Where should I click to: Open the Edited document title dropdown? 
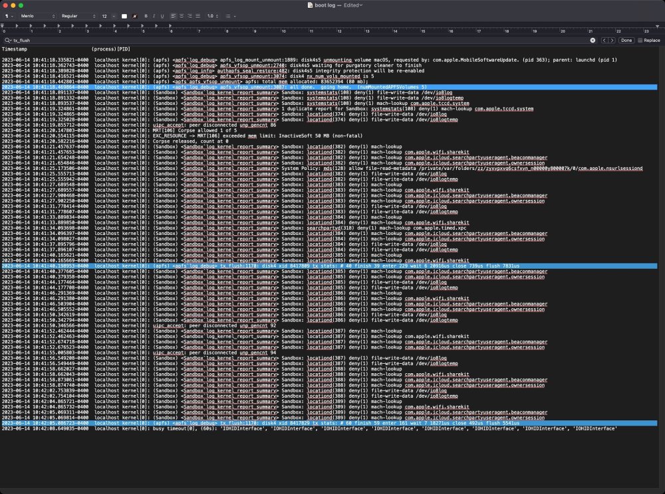tap(353, 5)
